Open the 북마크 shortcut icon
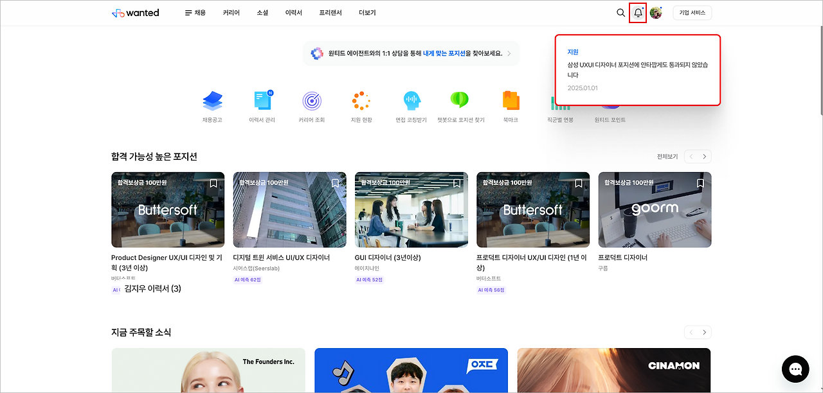The width and height of the screenshot is (823, 393). pyautogui.click(x=511, y=101)
